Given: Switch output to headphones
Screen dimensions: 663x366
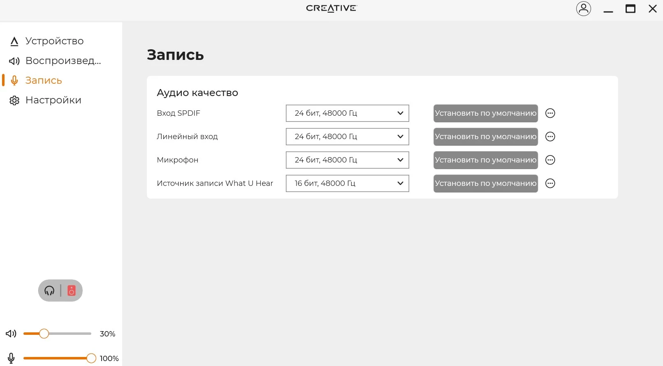Looking at the screenshot, I should click(x=49, y=291).
